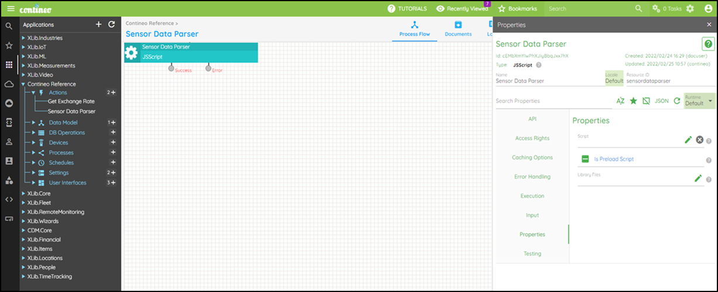Toggle the Is Preload Script checkbox

(x=585, y=159)
